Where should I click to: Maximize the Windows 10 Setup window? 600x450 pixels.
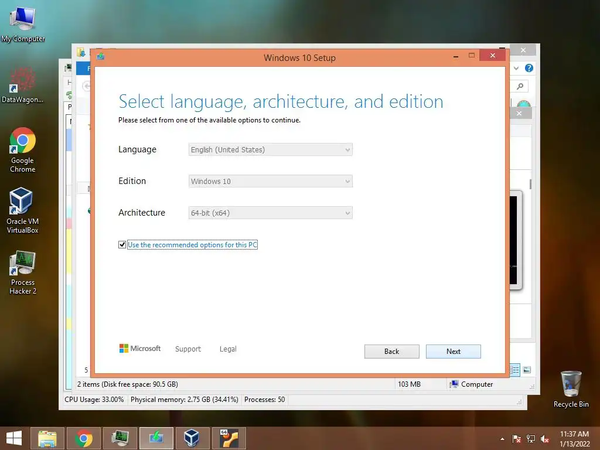tap(472, 56)
